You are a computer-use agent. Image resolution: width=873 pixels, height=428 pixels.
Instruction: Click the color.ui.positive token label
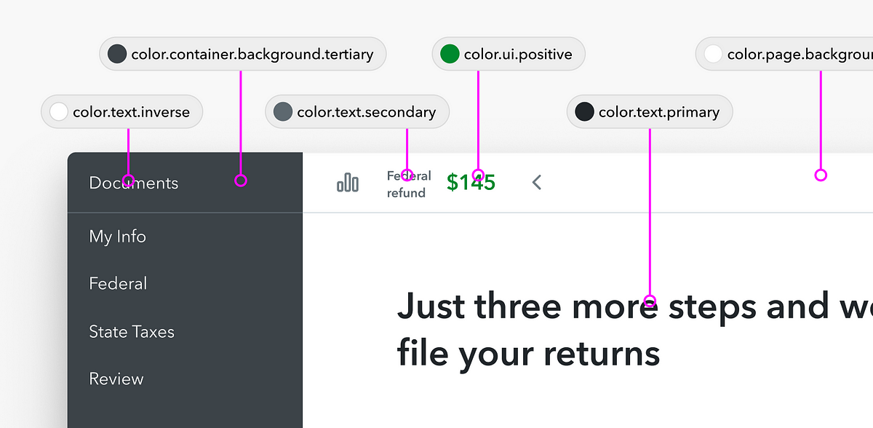tap(517, 53)
